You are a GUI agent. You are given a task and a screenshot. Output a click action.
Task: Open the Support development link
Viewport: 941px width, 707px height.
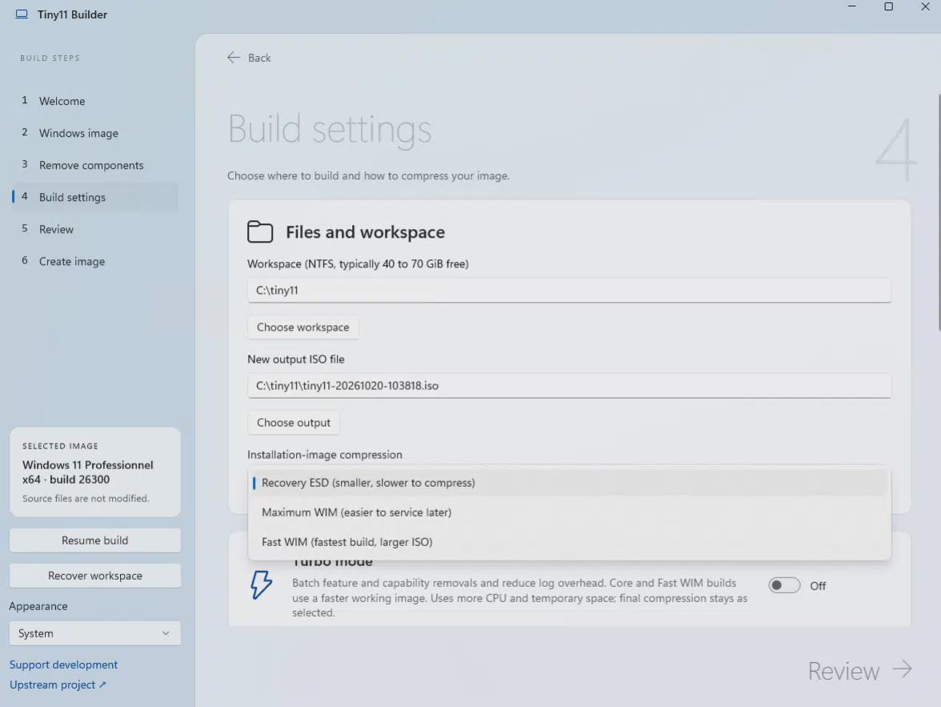coord(64,665)
